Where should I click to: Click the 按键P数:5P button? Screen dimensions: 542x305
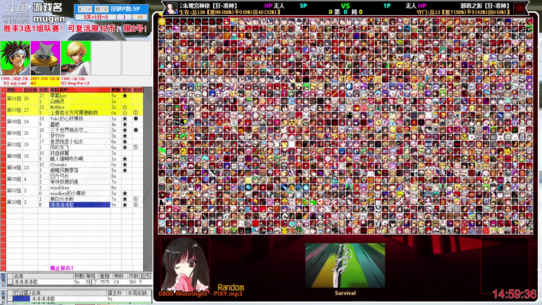[x=125, y=9]
